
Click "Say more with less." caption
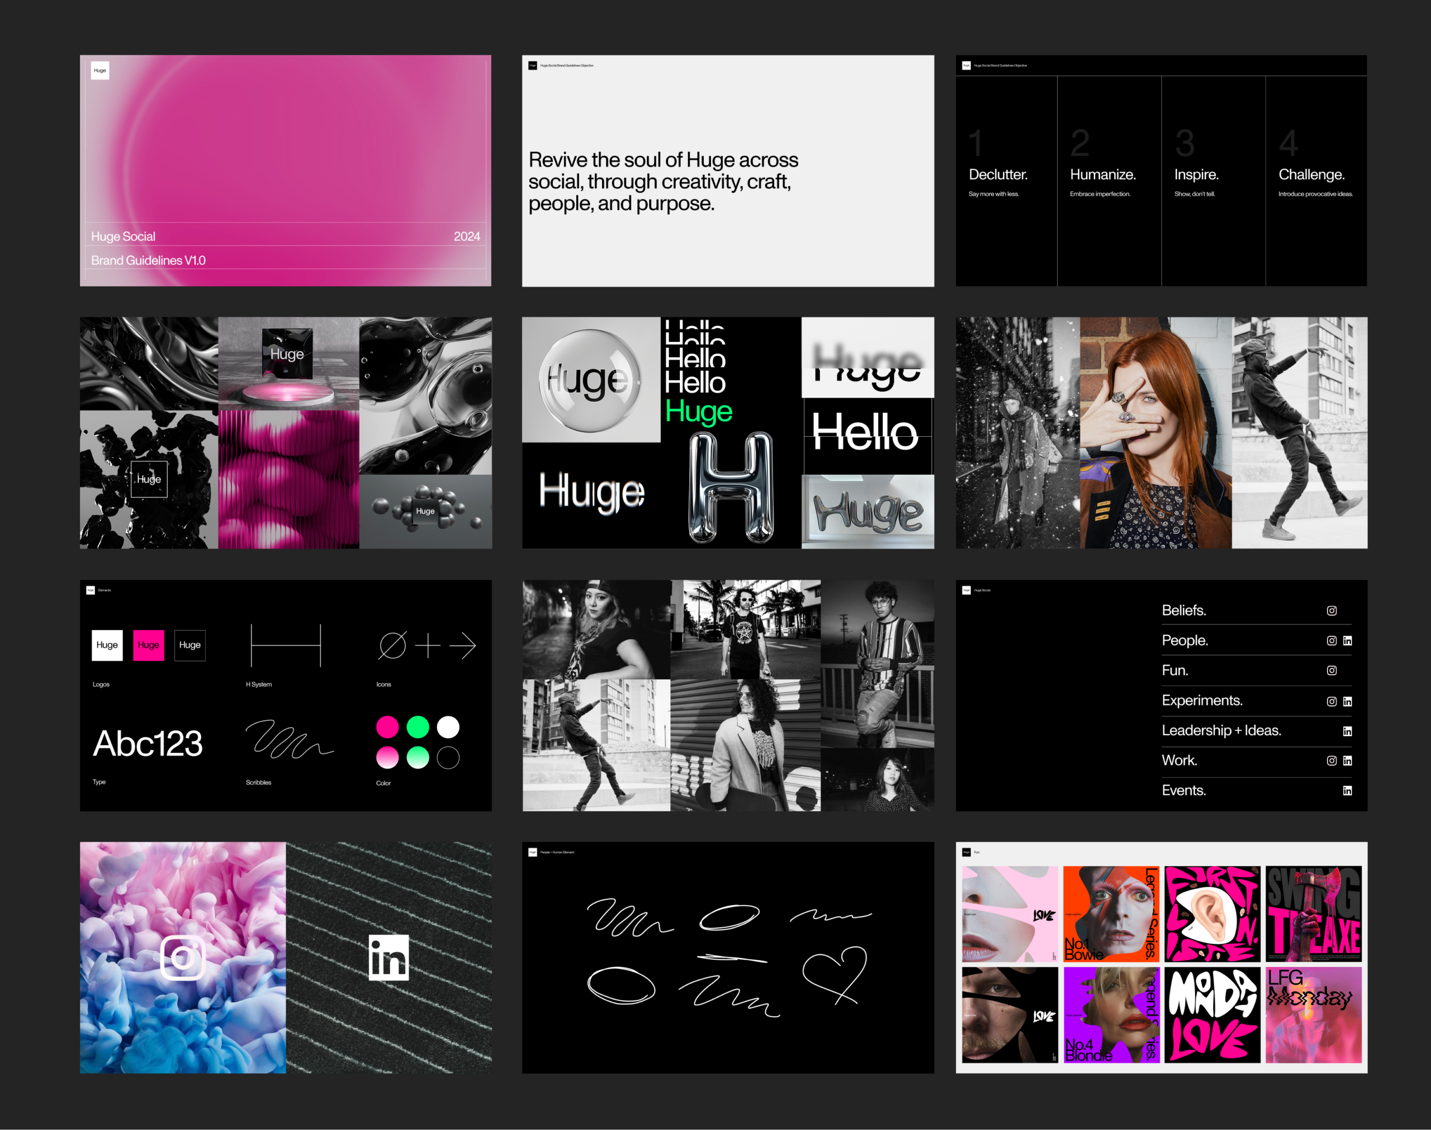(x=993, y=194)
